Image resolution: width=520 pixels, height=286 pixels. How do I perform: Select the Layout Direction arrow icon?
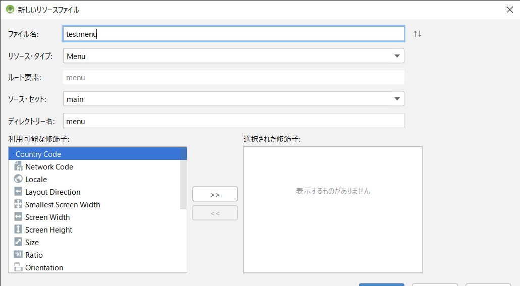18,192
